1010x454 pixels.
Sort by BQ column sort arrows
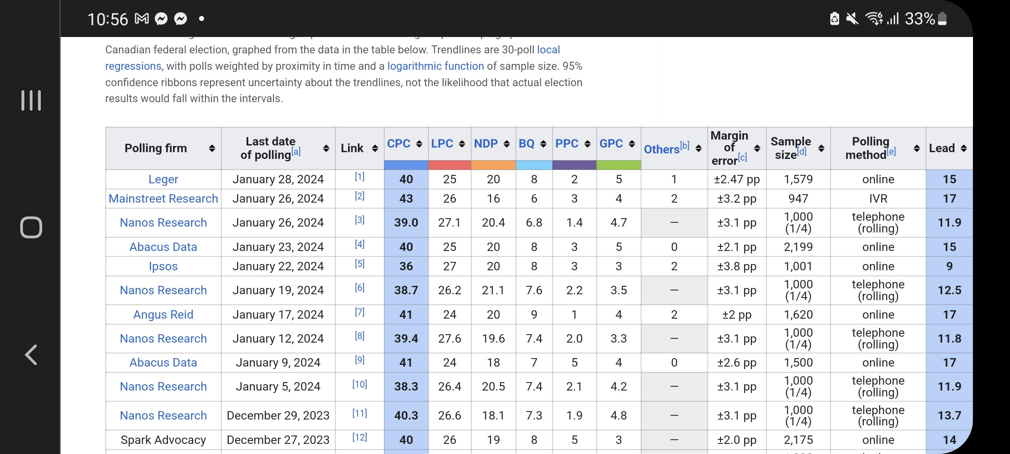tap(543, 144)
